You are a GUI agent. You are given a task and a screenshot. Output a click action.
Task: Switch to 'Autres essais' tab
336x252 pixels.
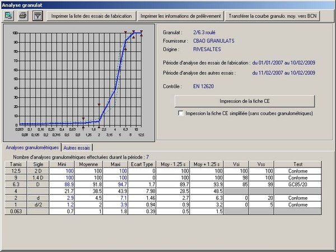(x=77, y=148)
